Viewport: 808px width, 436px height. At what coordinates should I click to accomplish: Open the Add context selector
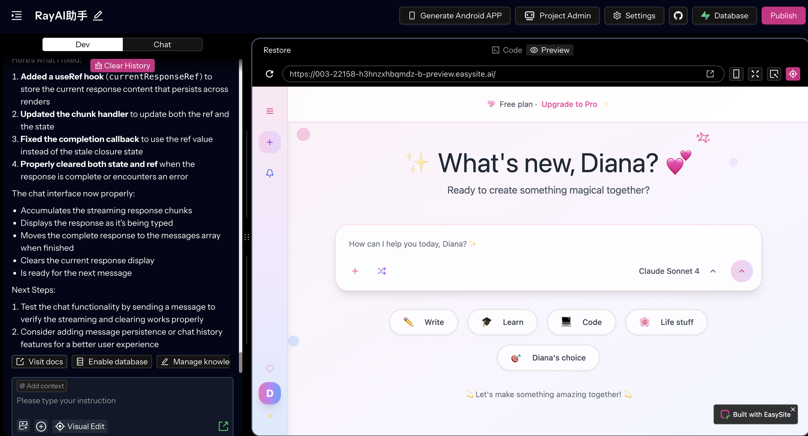42,386
